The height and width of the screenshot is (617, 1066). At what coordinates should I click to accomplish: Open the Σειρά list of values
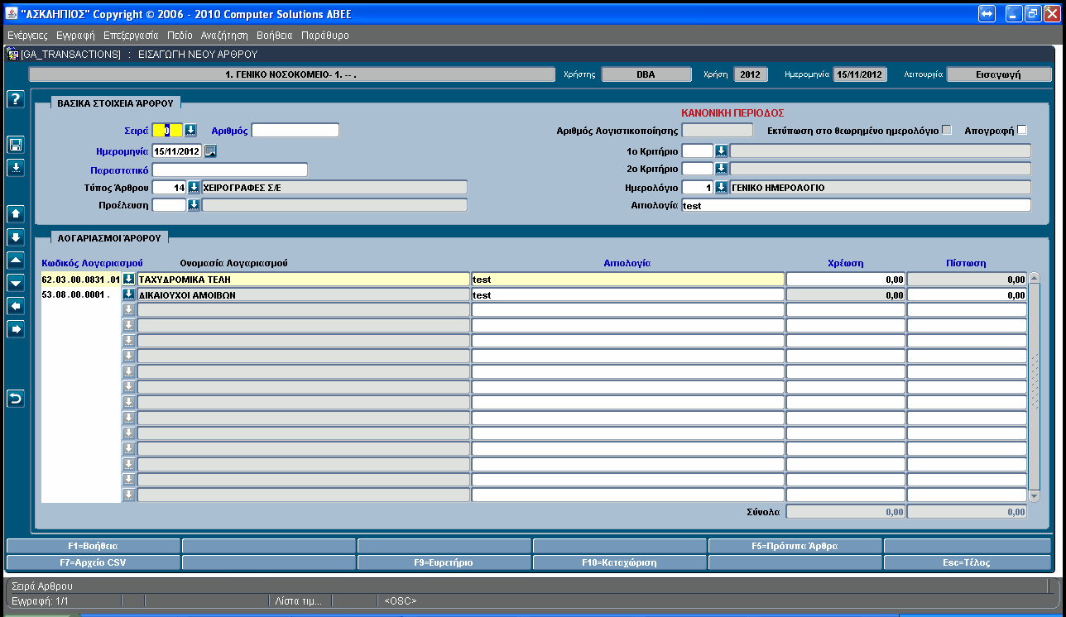coord(190,130)
